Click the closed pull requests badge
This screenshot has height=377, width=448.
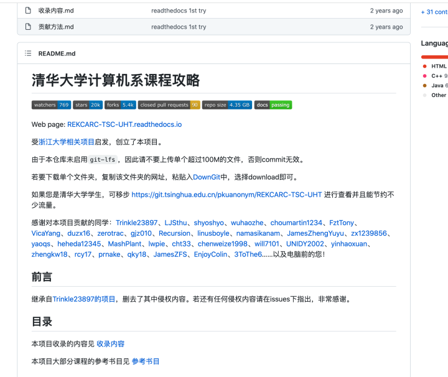click(x=169, y=105)
